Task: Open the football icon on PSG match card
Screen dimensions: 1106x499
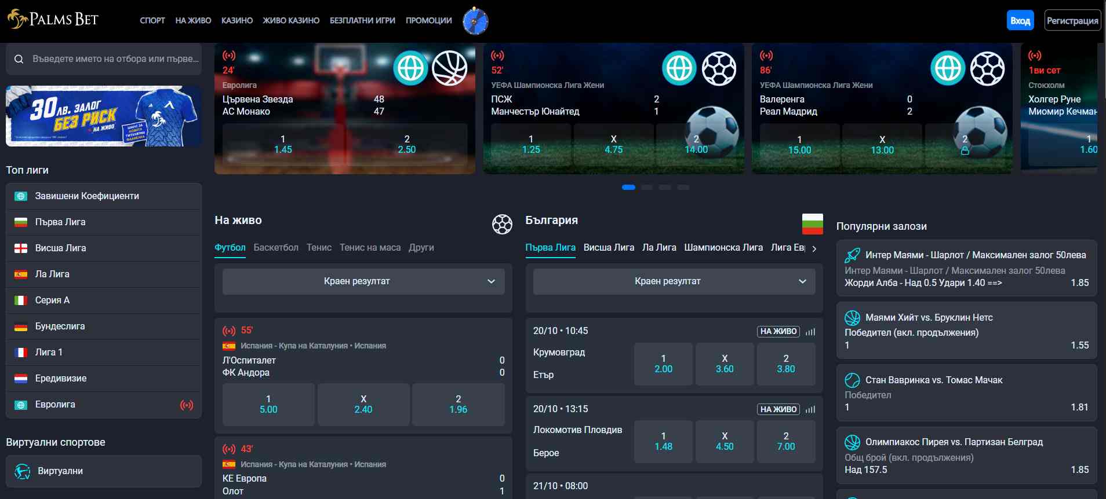Action: point(719,68)
